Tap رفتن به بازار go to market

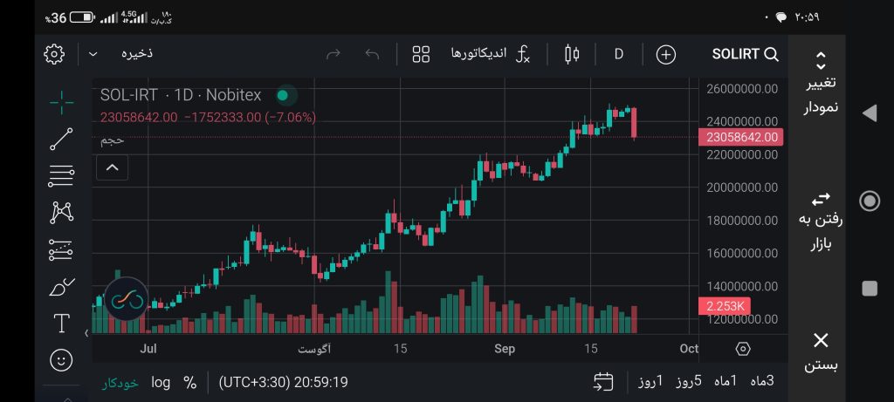coord(821,222)
